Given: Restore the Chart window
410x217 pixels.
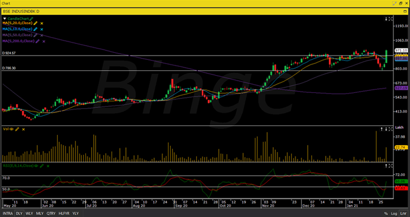Looking at the screenshot, I should coord(401,3).
